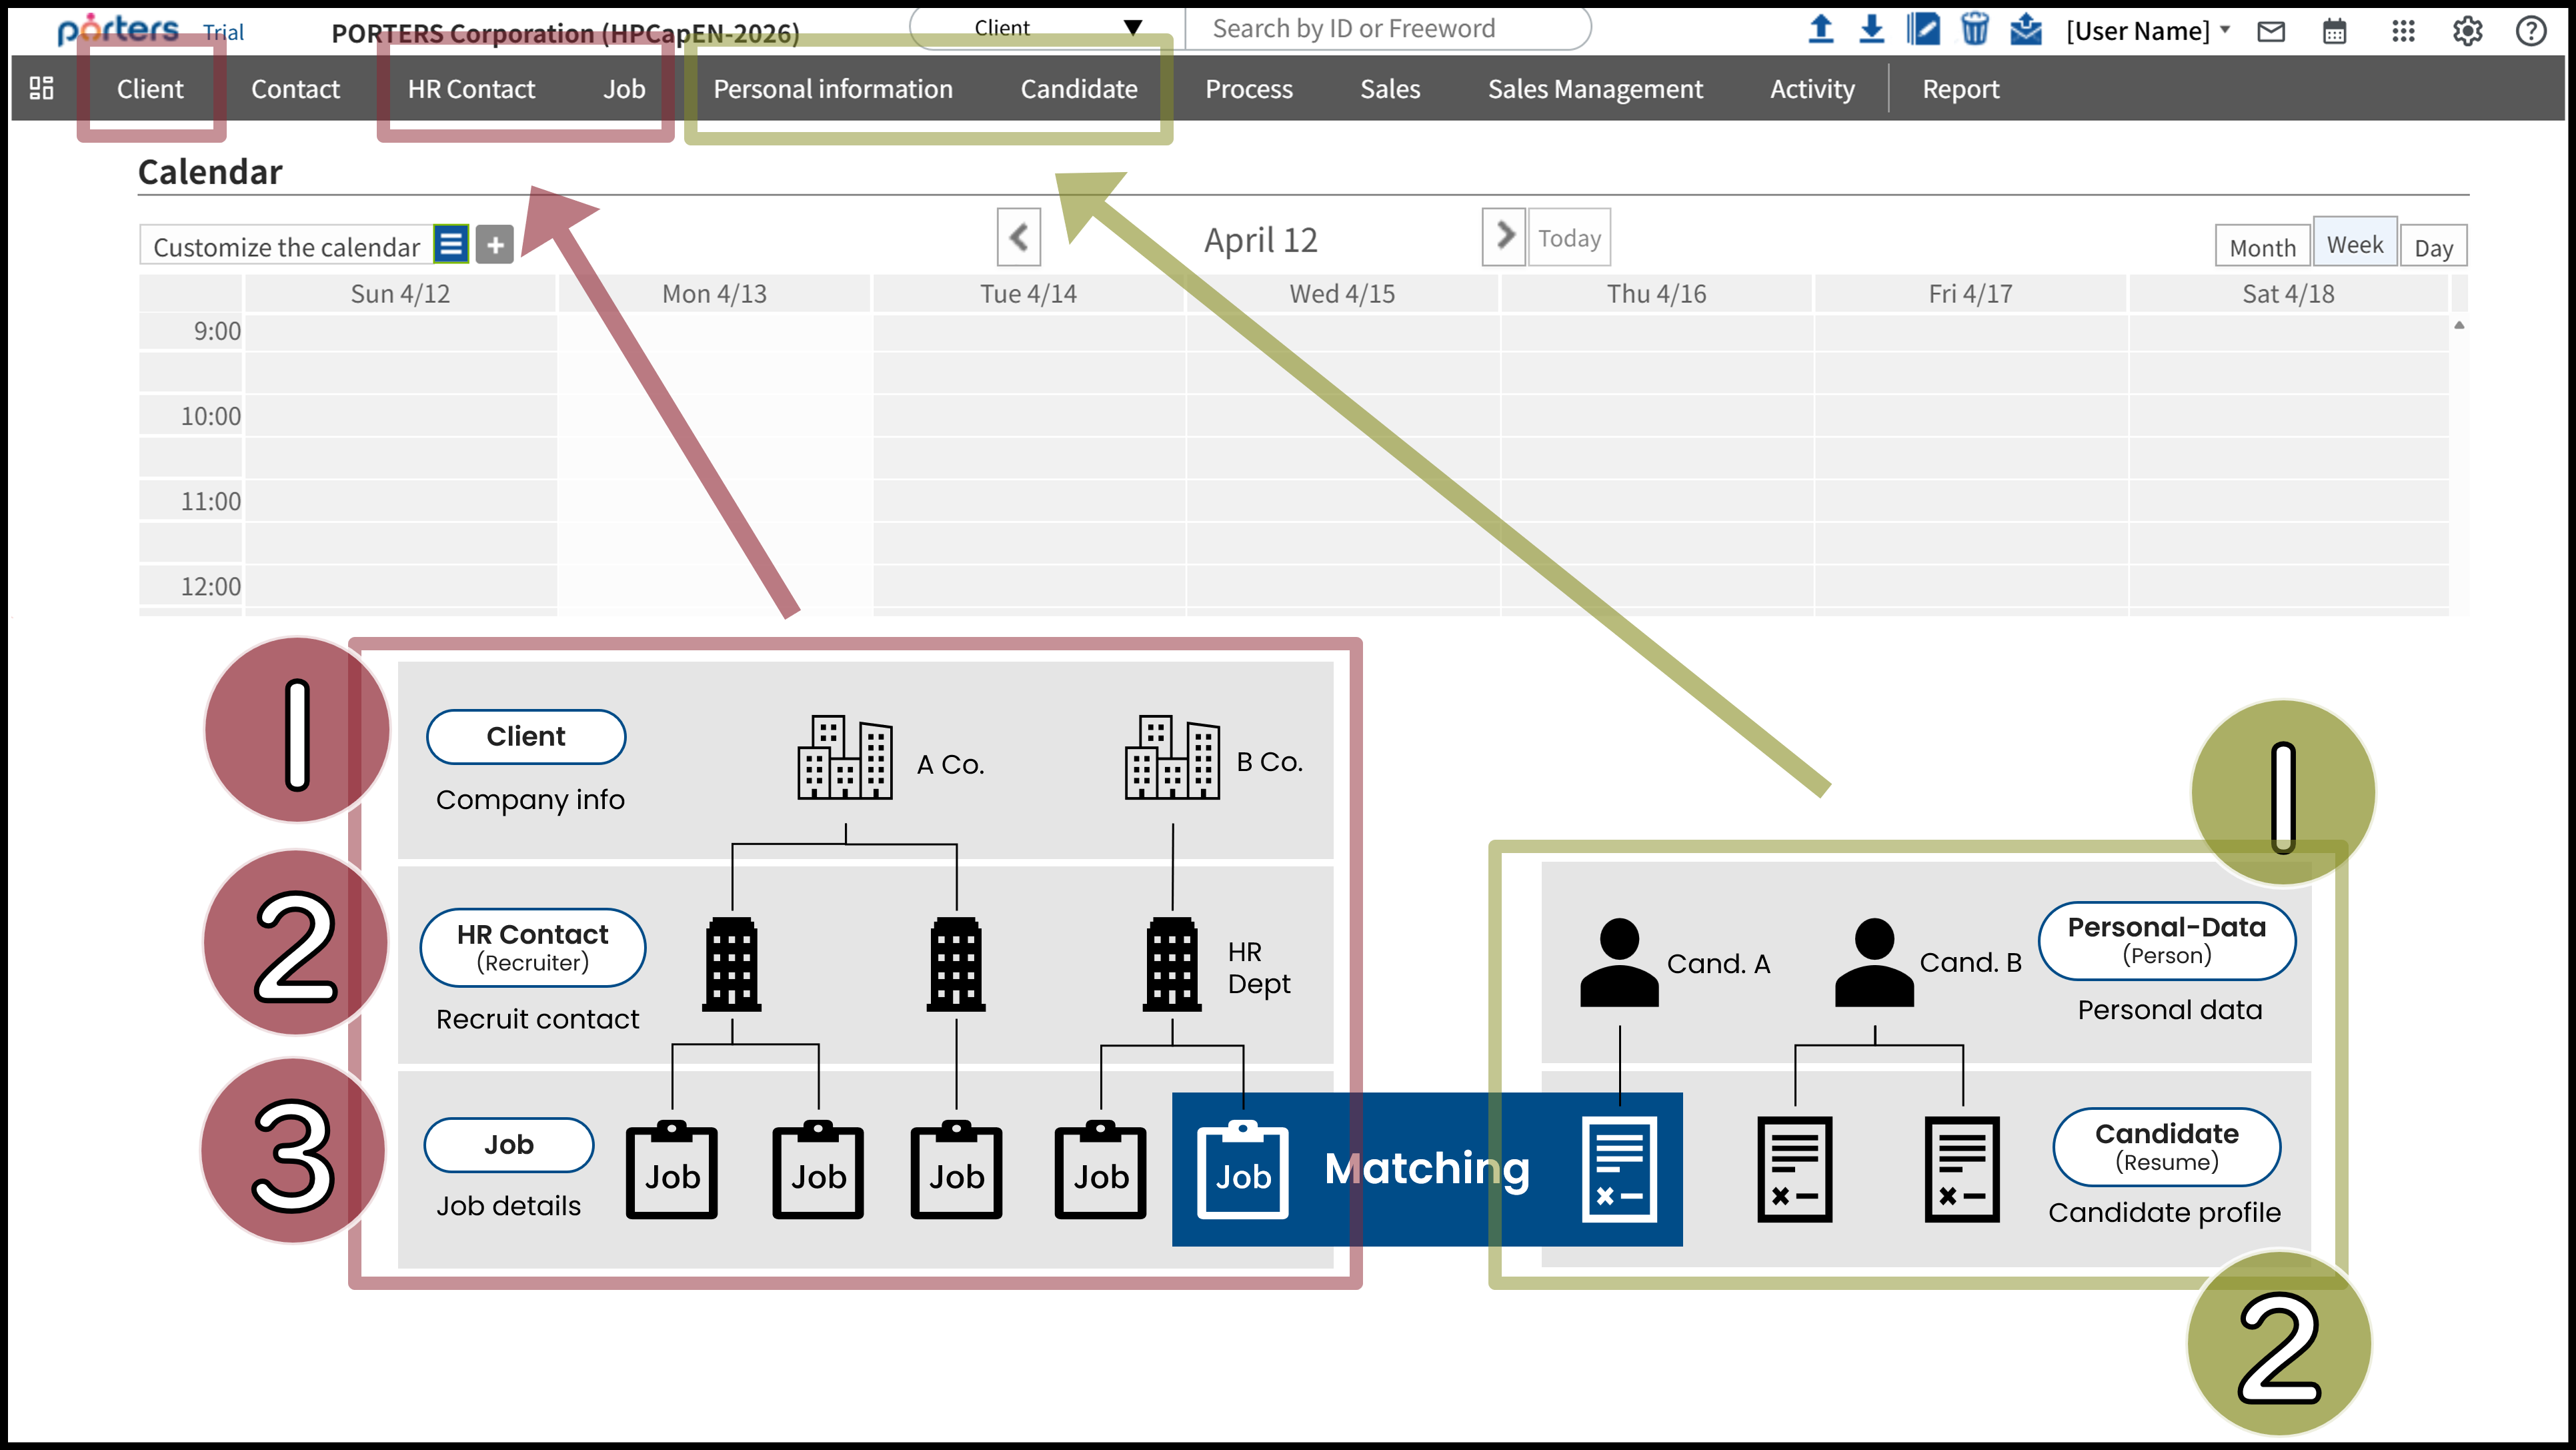Open the Process menu tab

[1248, 89]
